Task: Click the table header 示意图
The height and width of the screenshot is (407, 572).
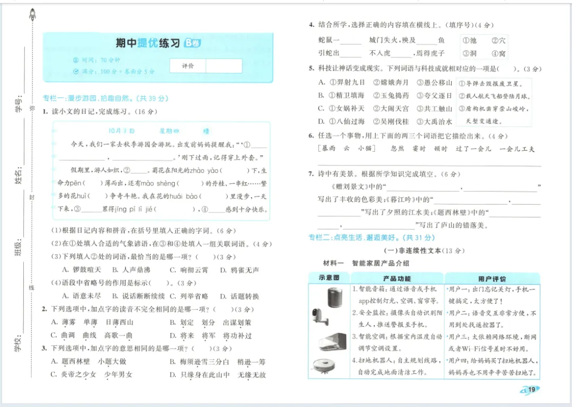Action: (329, 278)
